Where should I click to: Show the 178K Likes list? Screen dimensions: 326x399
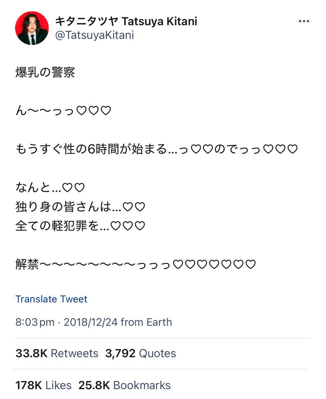(x=43, y=385)
